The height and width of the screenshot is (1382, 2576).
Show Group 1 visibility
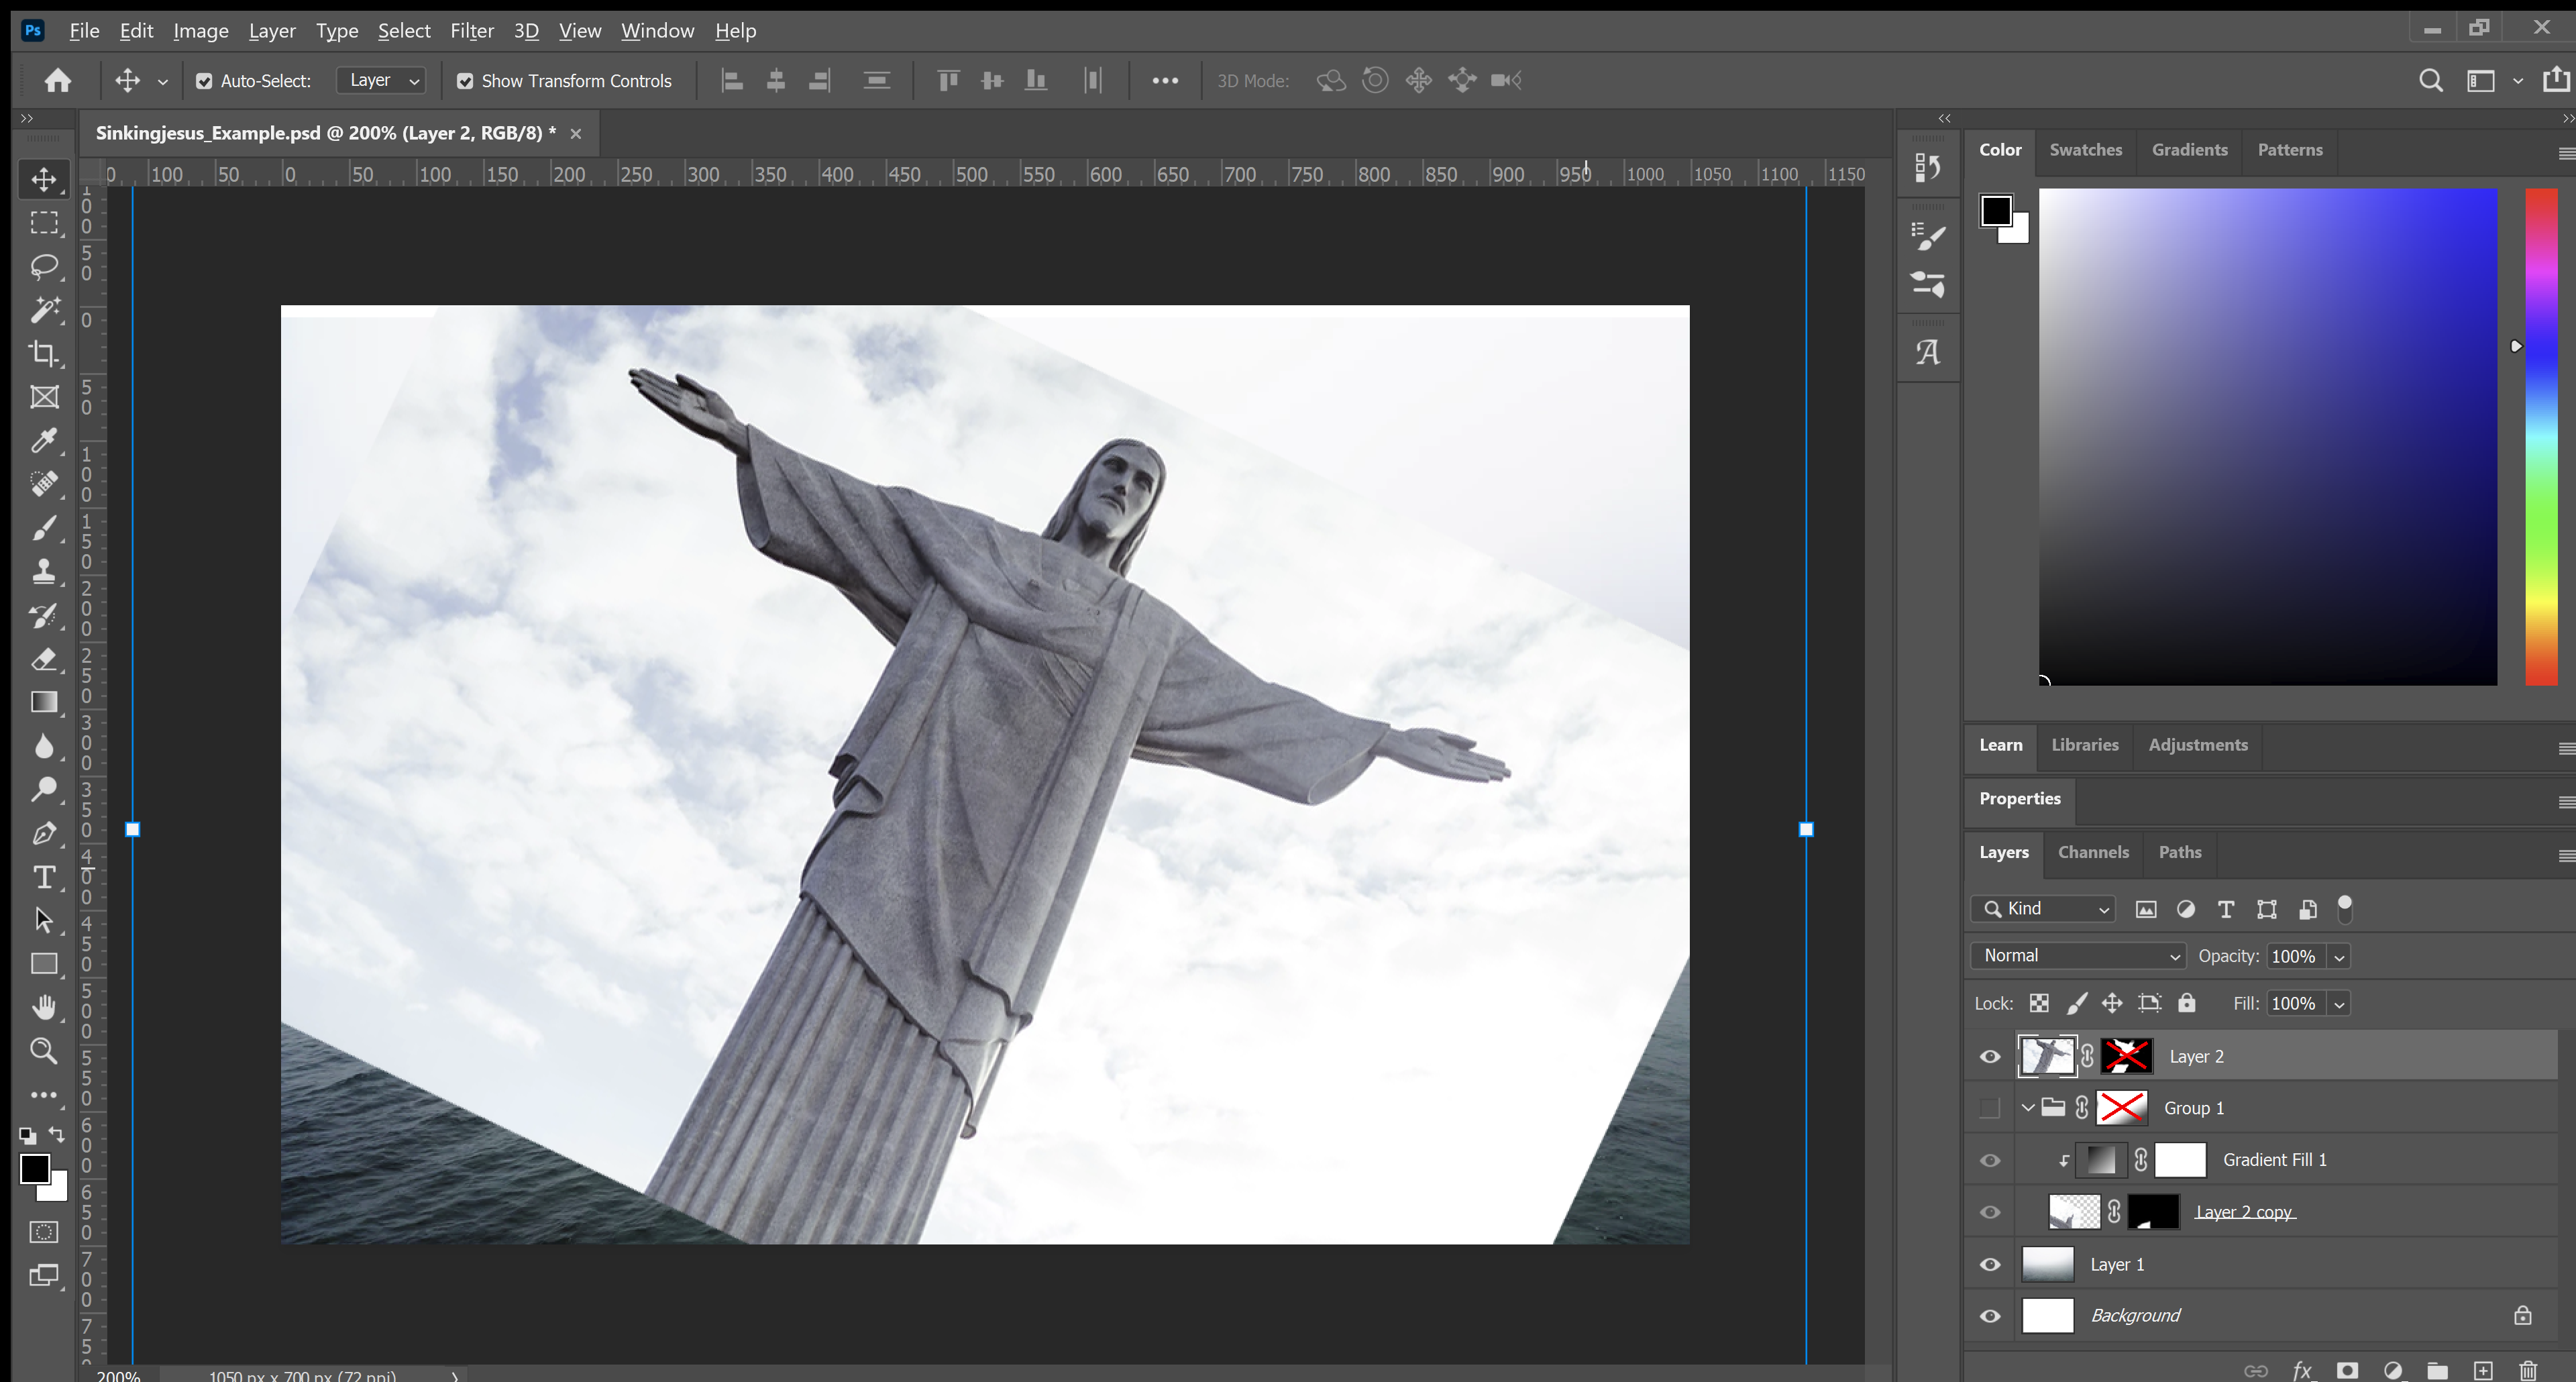(x=1990, y=1108)
